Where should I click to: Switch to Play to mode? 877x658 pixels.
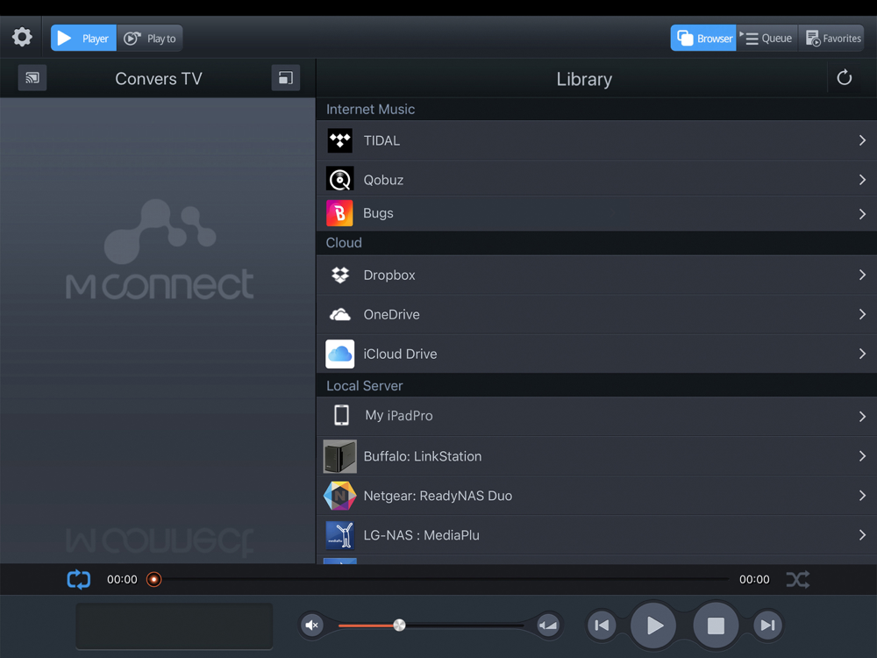pos(150,38)
